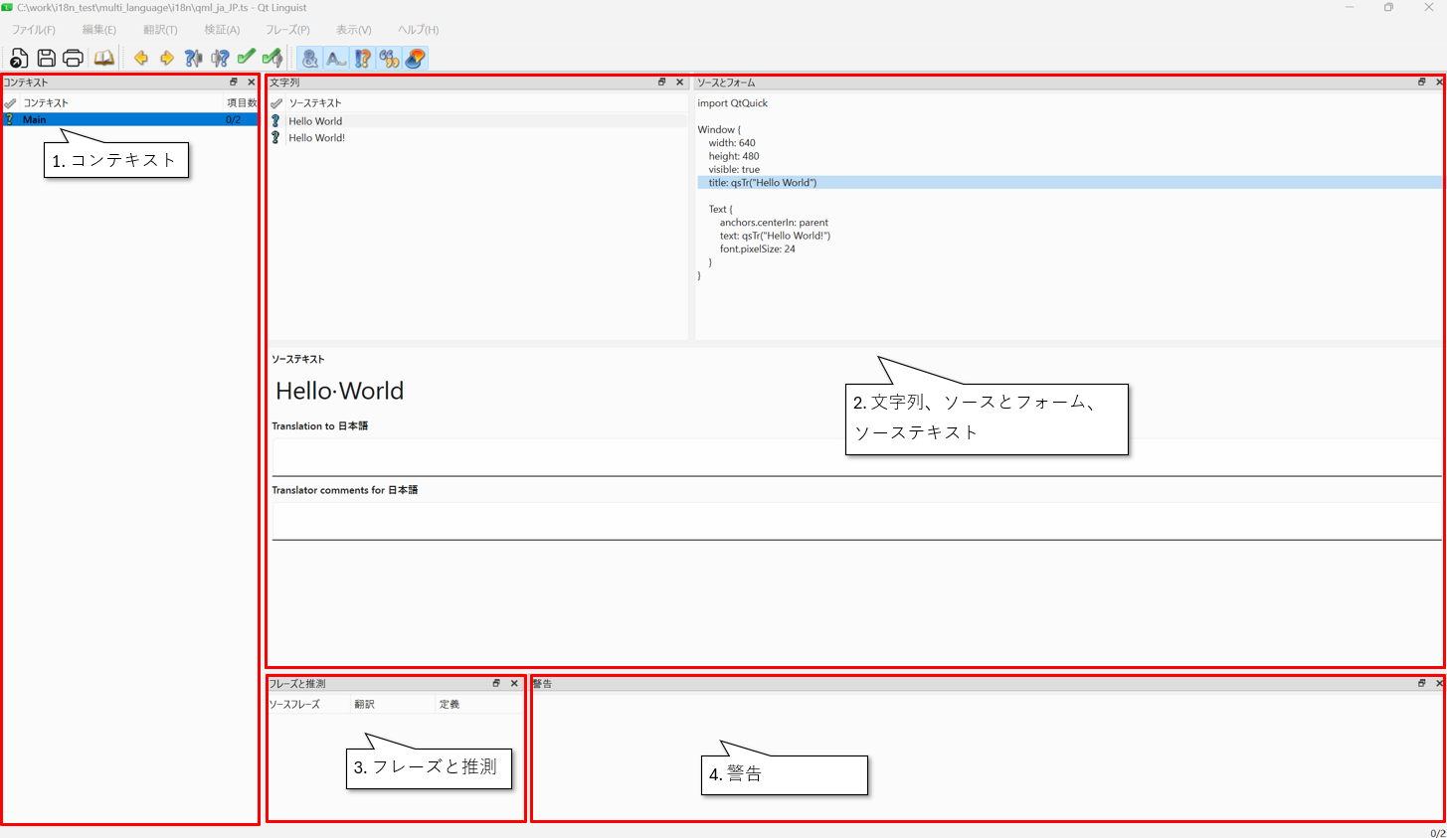Image resolution: width=1447 pixels, height=838 pixels.
Task: Go to next item with right arrow
Action: [x=167, y=59]
